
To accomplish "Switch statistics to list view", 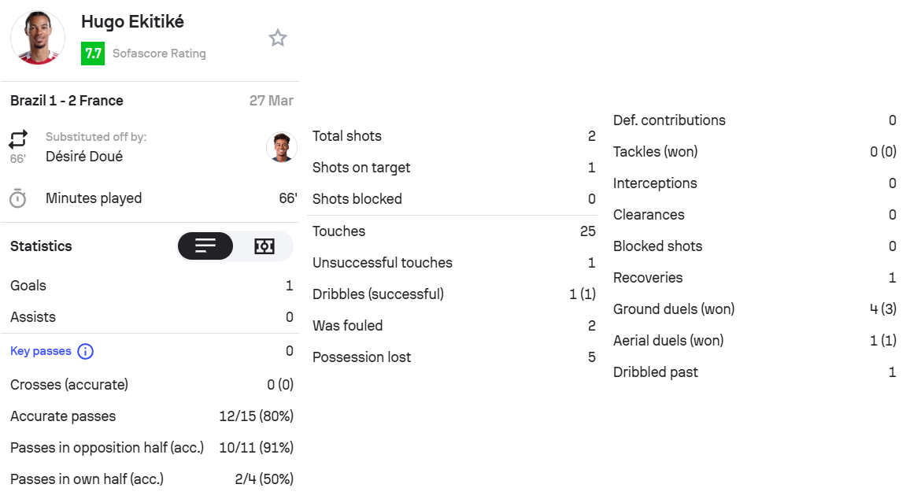I will (205, 246).
